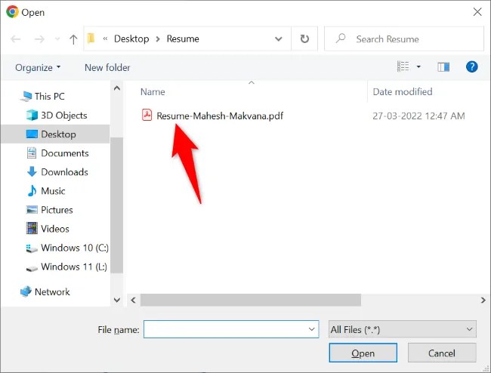
Task: Expand the File name dropdown arrow
Action: tap(311, 329)
